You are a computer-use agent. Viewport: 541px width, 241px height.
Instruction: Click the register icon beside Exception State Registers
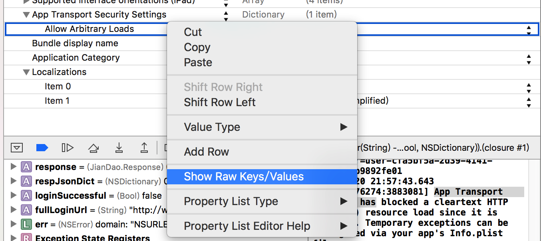coord(26,238)
